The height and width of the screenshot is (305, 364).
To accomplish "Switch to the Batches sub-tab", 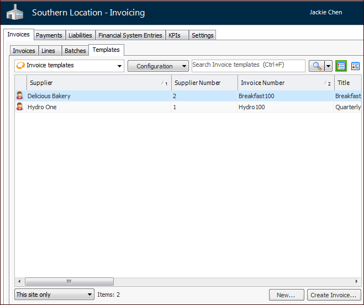I will point(75,51).
